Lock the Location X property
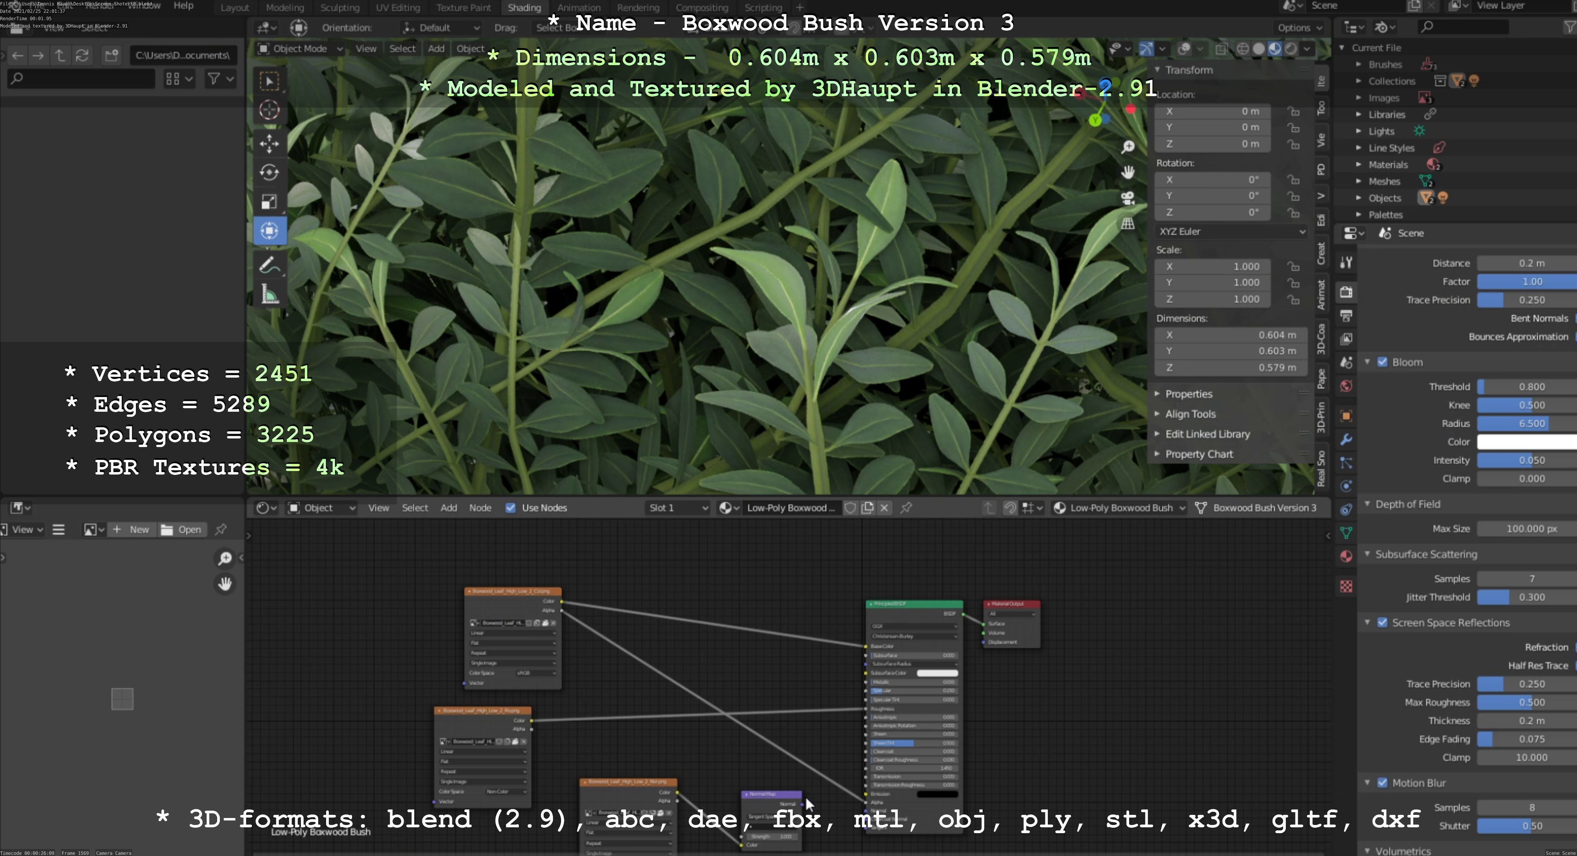 1293,111
